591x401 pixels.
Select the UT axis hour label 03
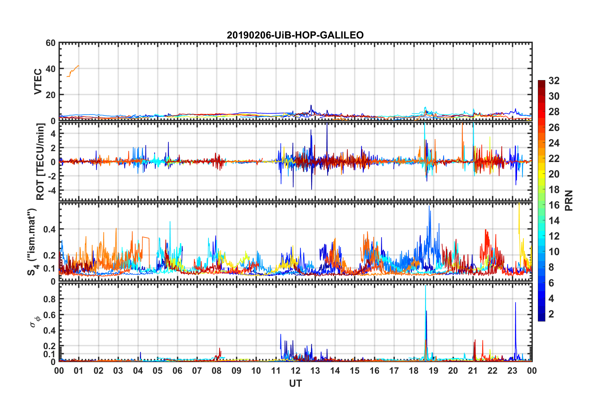click(x=118, y=371)
